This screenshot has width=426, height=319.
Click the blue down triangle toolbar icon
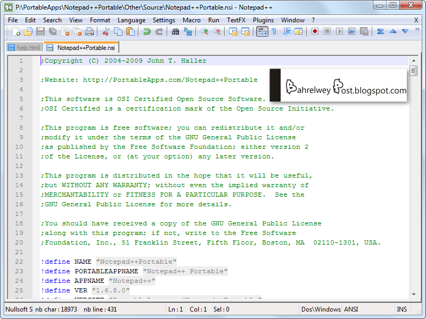point(405,31)
